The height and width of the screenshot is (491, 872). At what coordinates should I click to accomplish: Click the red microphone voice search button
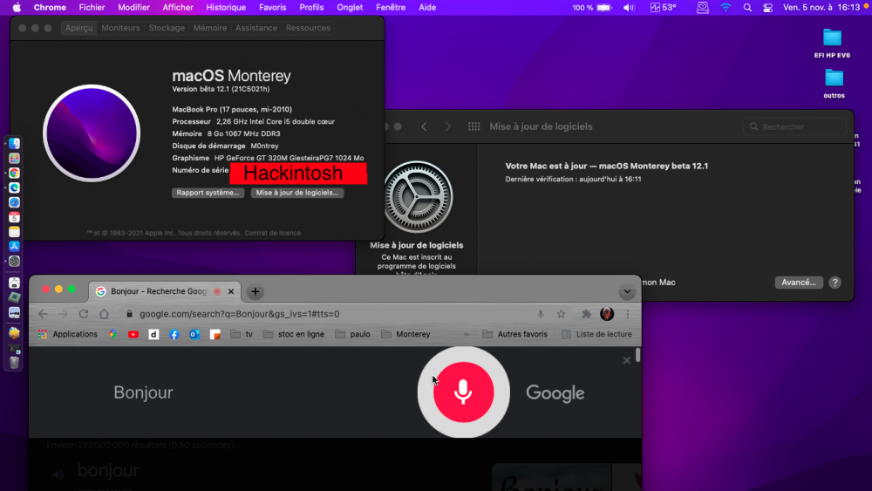pos(463,392)
